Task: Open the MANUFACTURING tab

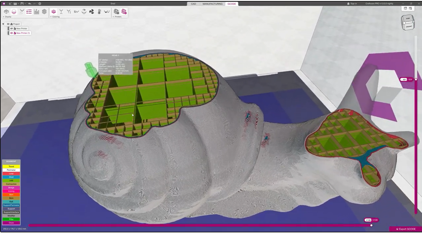Action: coord(212,4)
